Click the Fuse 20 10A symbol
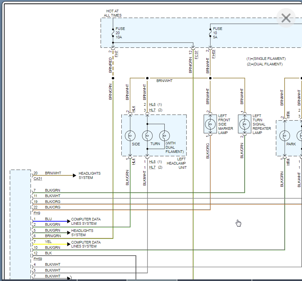The height and width of the screenshot is (281, 302). (x=113, y=33)
